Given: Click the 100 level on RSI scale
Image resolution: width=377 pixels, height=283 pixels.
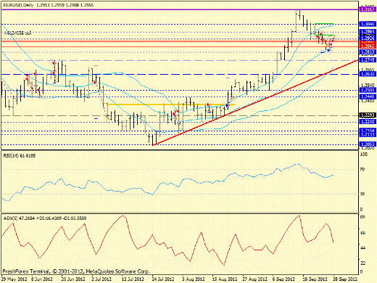Looking at the screenshot, I should tap(364, 155).
